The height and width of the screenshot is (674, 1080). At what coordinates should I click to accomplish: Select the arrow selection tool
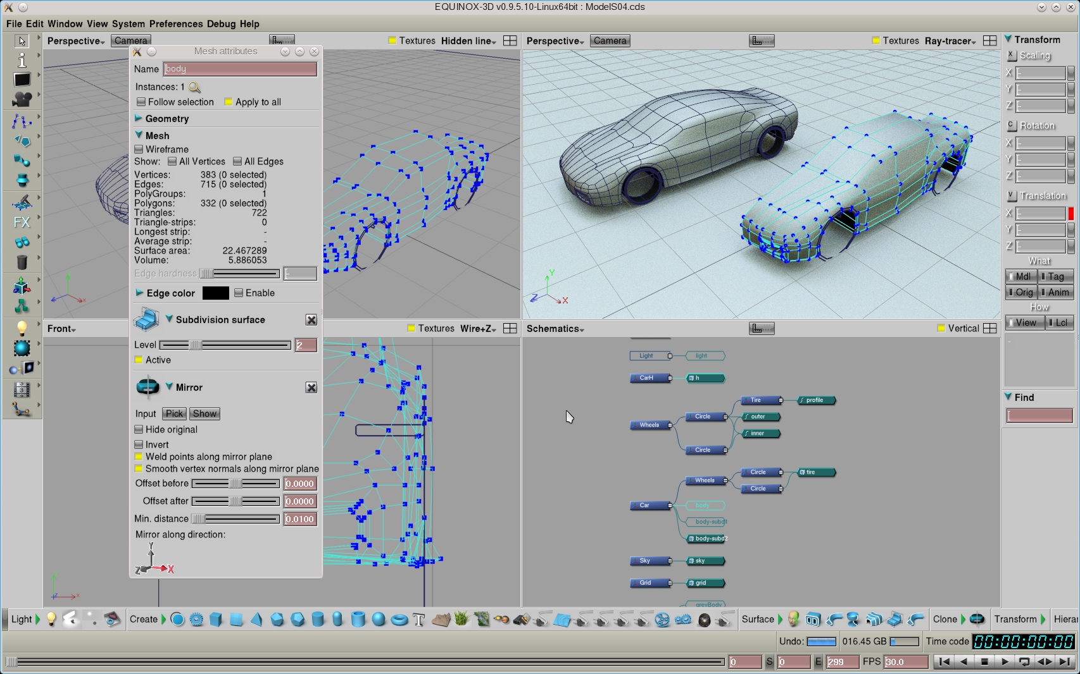[x=22, y=41]
